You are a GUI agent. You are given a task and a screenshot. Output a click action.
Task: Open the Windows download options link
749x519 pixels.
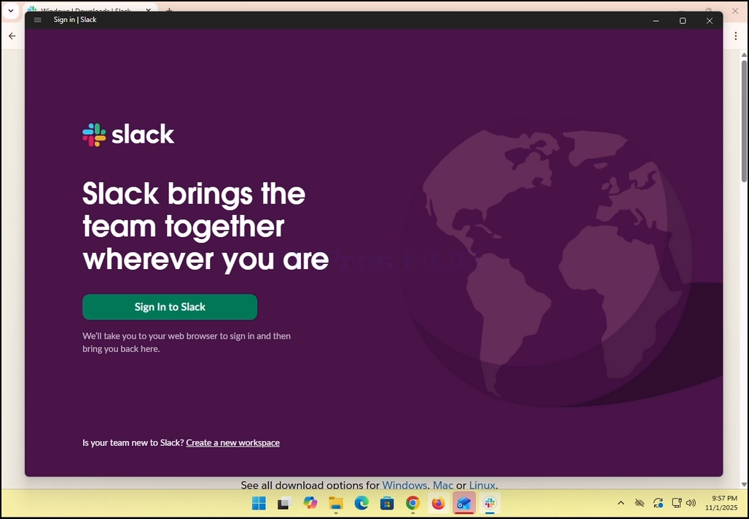pyautogui.click(x=404, y=485)
